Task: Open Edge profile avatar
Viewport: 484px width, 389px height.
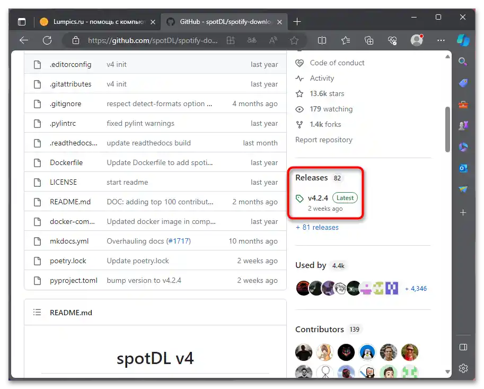Action: coord(416,40)
